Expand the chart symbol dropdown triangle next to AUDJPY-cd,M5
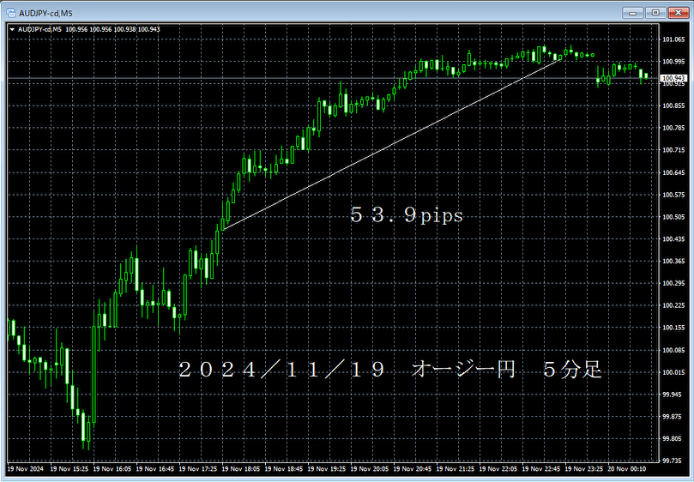Screen dimensions: 694x482 (x=11, y=30)
